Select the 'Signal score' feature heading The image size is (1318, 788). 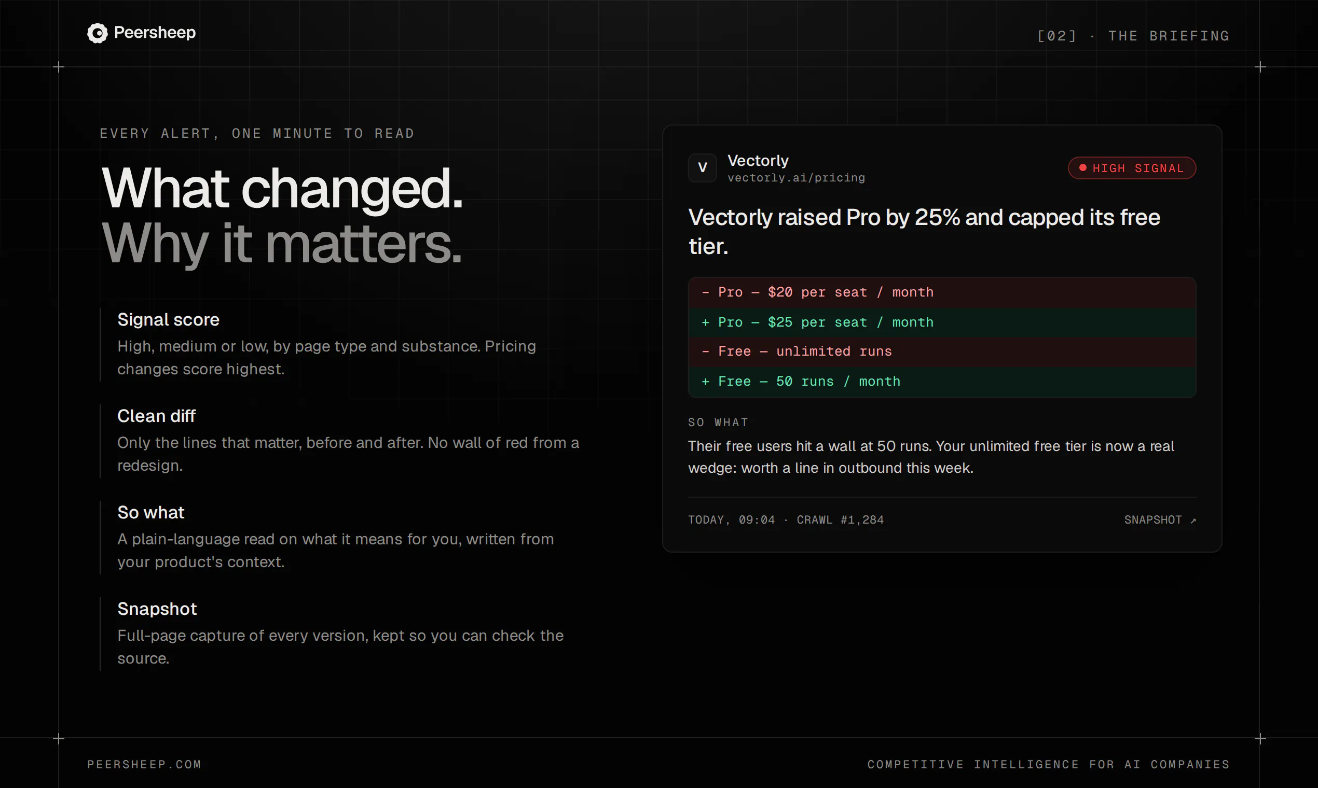click(x=169, y=320)
